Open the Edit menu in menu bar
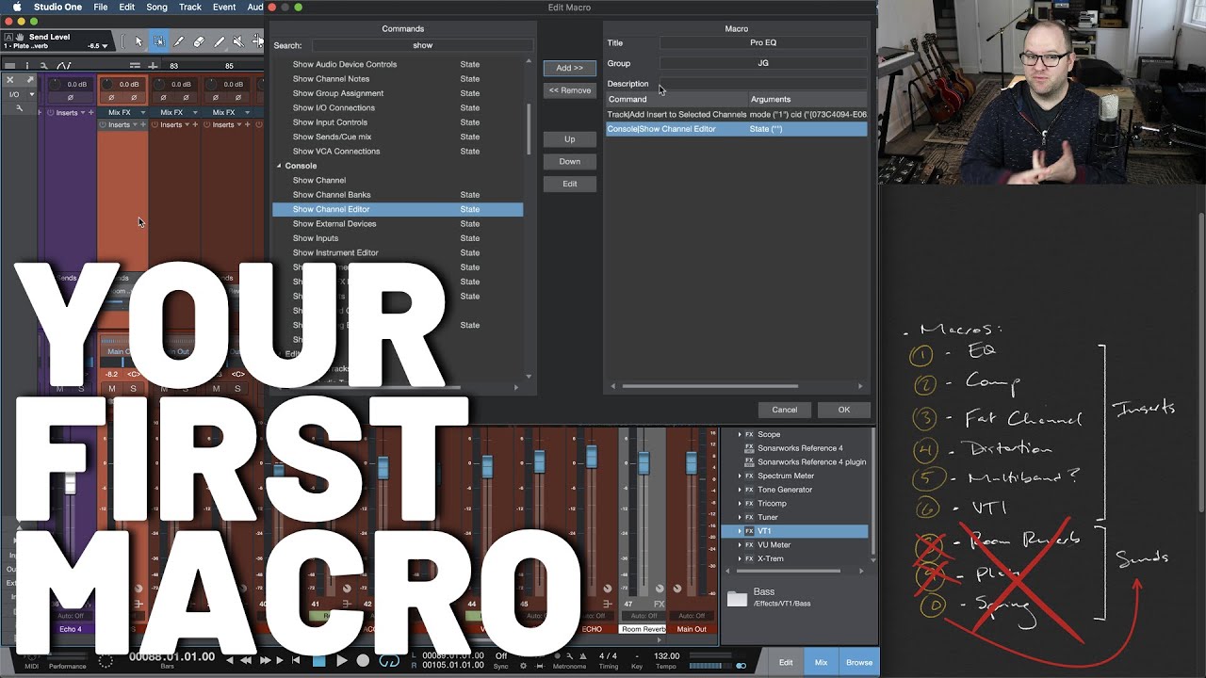Viewport: 1206px width, 678px height. coord(126,7)
